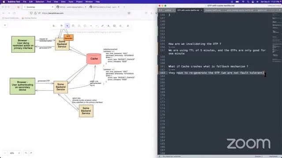Zoom out the Excalidraw canvas
Image resolution: width=282 pixels, height=158 pixels.
click(5, 153)
